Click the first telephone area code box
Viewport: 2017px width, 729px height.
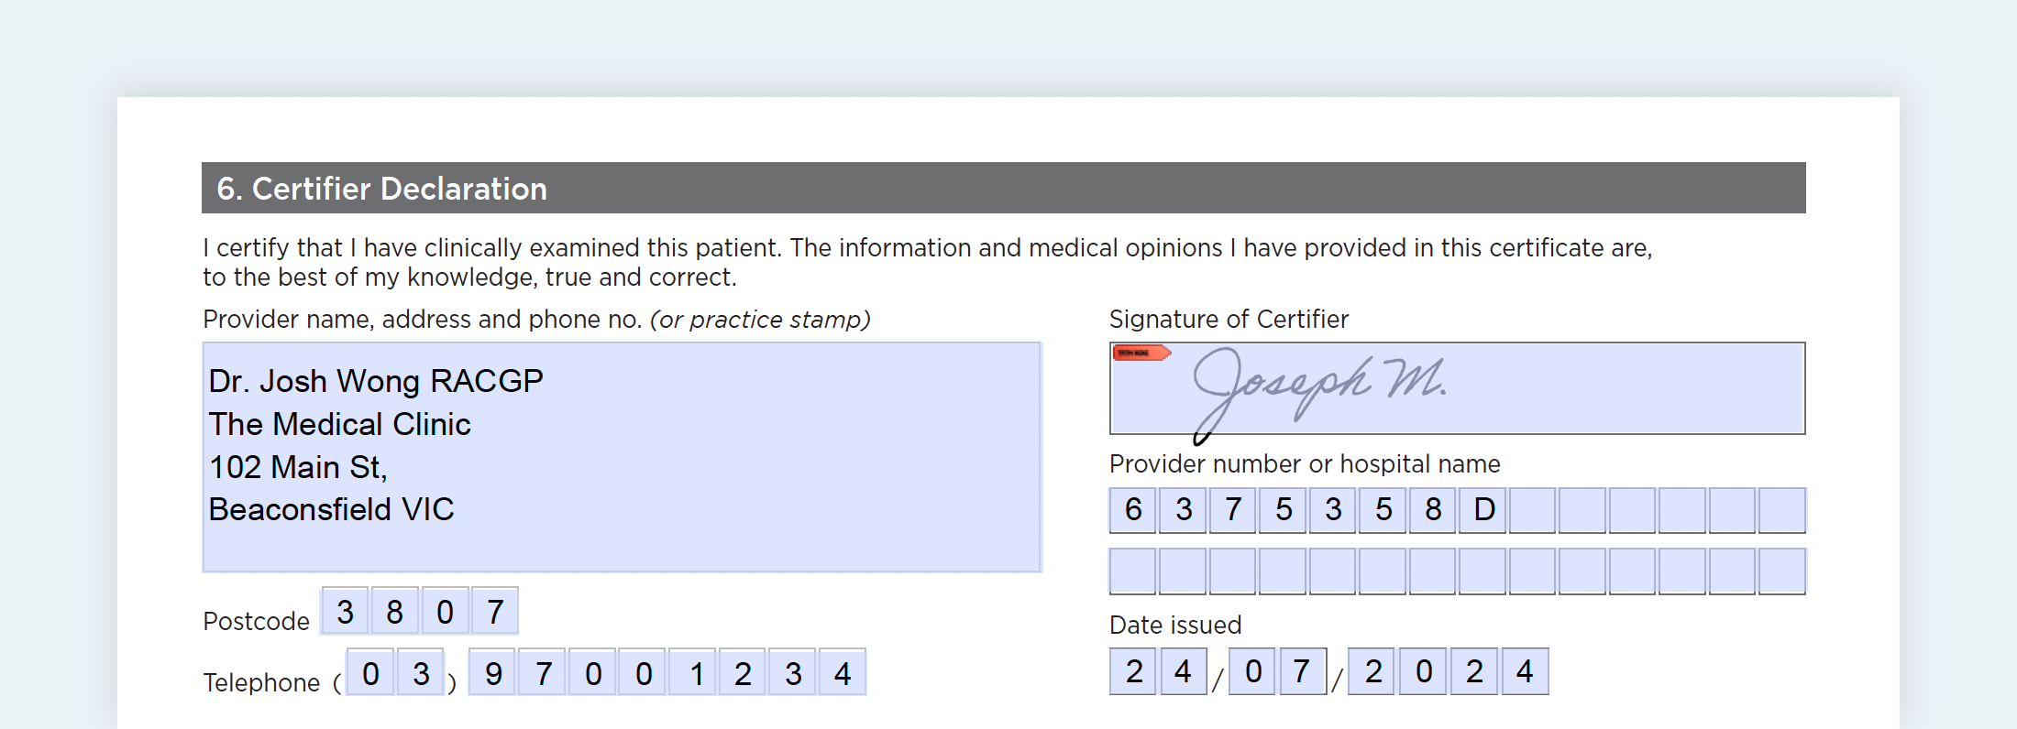(x=370, y=673)
